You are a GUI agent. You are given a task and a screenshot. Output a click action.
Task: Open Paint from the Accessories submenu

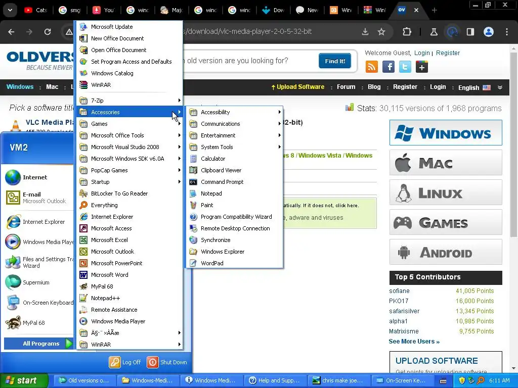(x=234, y=205)
